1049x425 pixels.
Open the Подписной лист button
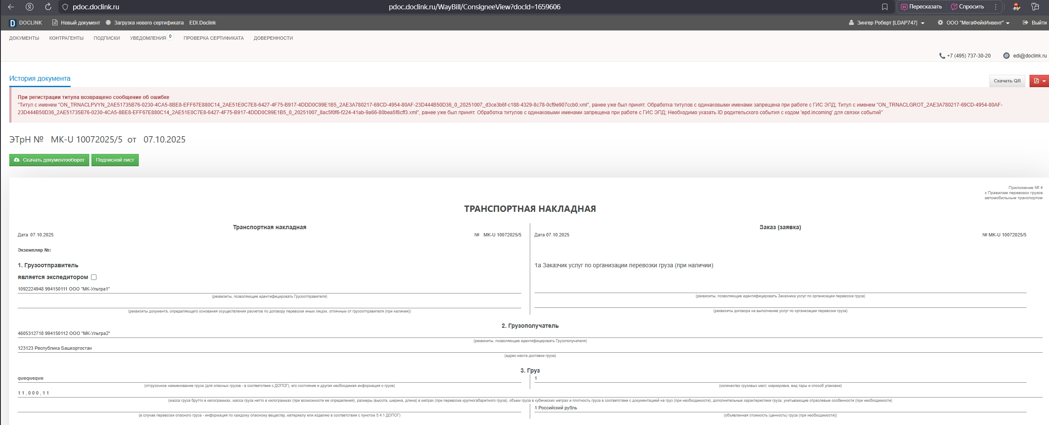pos(115,160)
